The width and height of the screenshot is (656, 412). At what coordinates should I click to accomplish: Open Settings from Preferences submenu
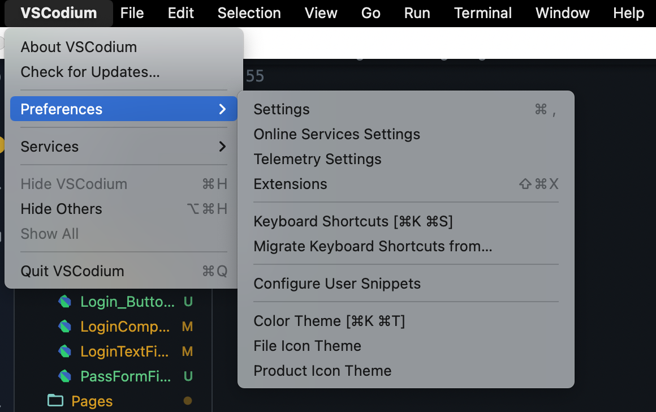406,109
